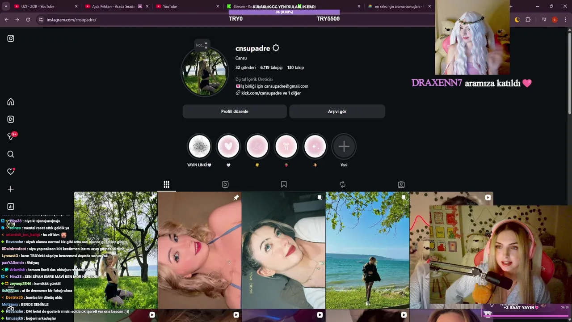Open the white heart story highlight
This screenshot has width=572, height=322.
[228, 146]
